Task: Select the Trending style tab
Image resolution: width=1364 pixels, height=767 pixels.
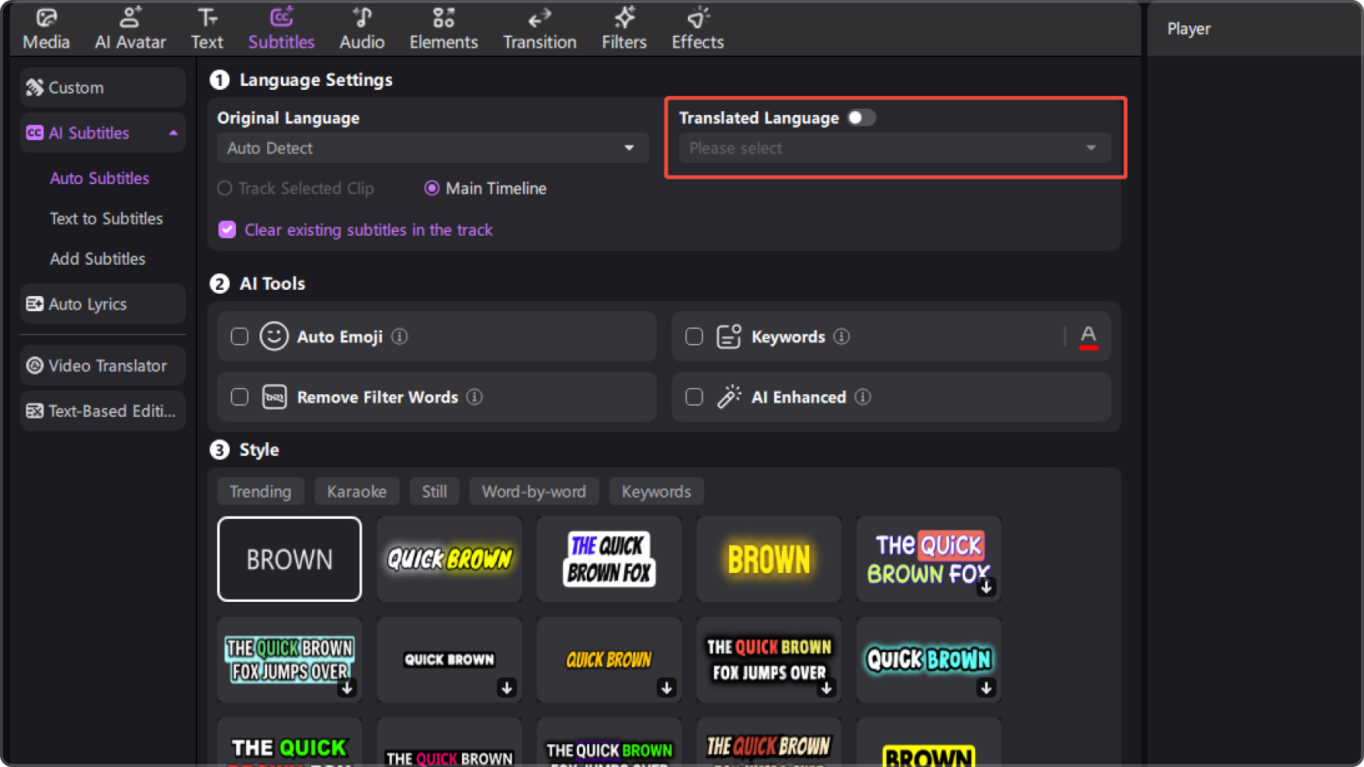Action: (260, 492)
